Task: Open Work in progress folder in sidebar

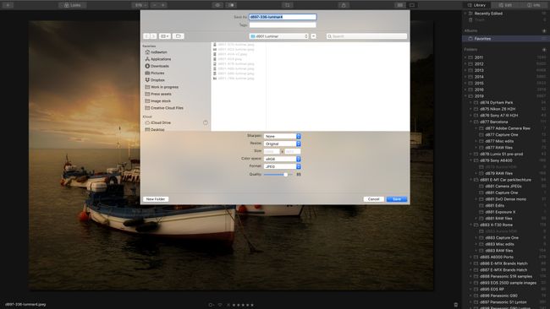Action: [x=162, y=87]
